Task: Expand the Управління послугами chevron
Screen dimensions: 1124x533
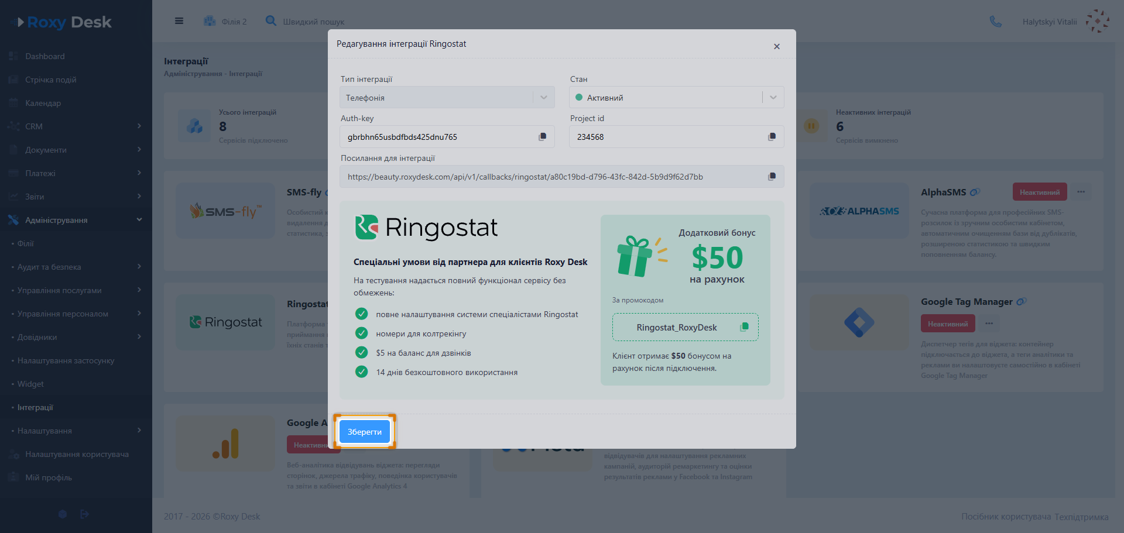Action: (139, 290)
